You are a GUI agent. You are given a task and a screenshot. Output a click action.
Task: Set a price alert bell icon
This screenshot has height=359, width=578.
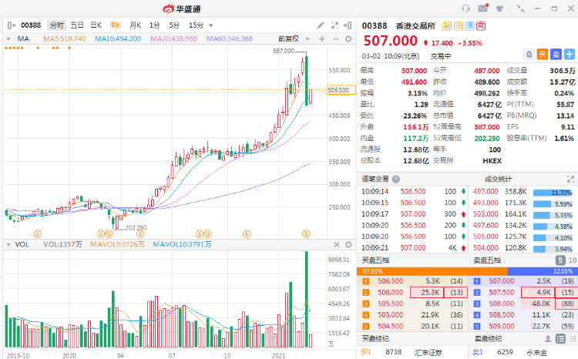click(x=529, y=55)
